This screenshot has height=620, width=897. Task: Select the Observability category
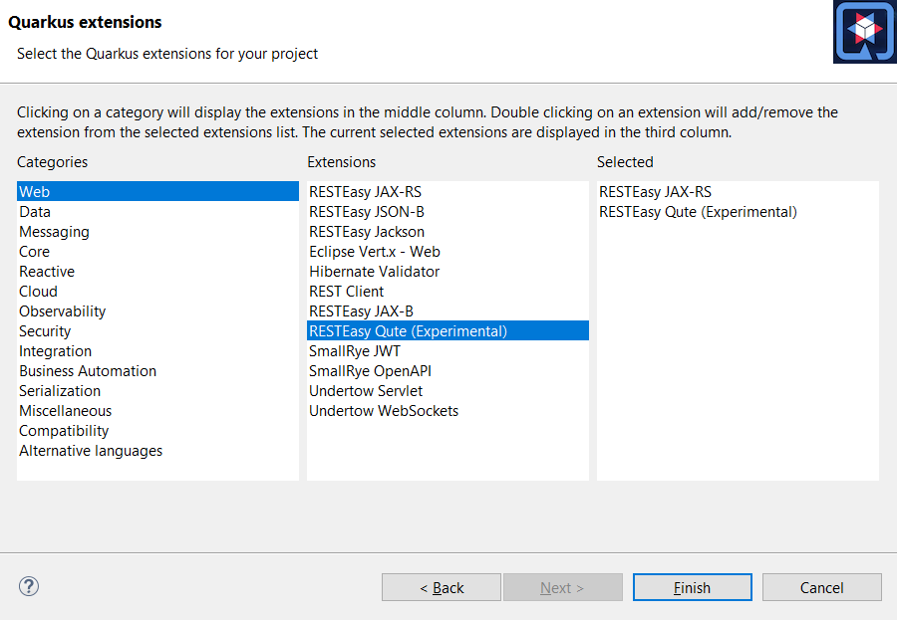[62, 311]
